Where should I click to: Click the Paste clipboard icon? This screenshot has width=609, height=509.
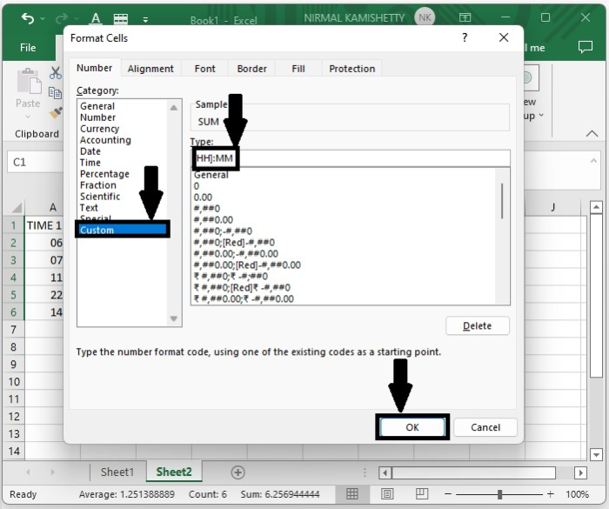[29, 81]
